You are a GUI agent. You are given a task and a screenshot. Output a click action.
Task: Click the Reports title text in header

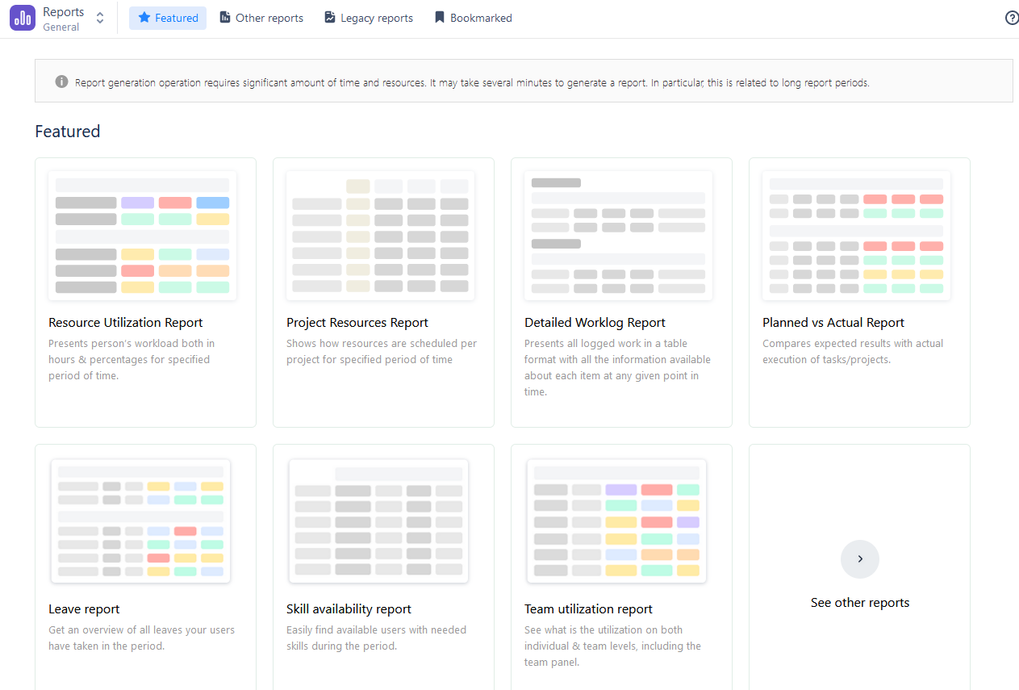click(x=64, y=12)
